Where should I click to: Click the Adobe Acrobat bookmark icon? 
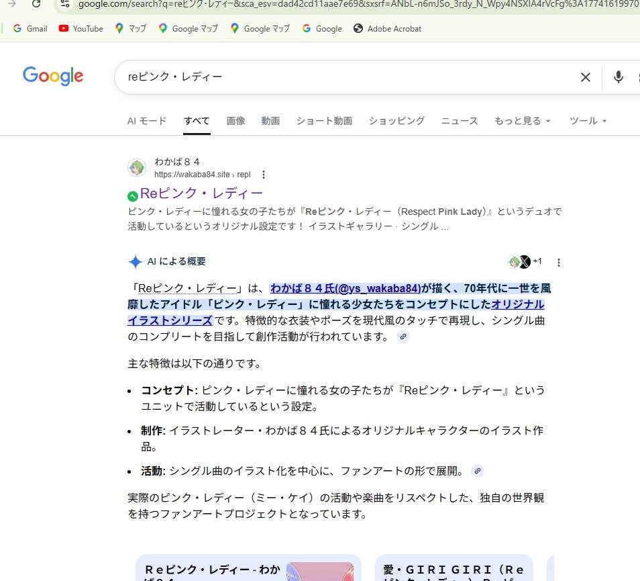[358, 29]
